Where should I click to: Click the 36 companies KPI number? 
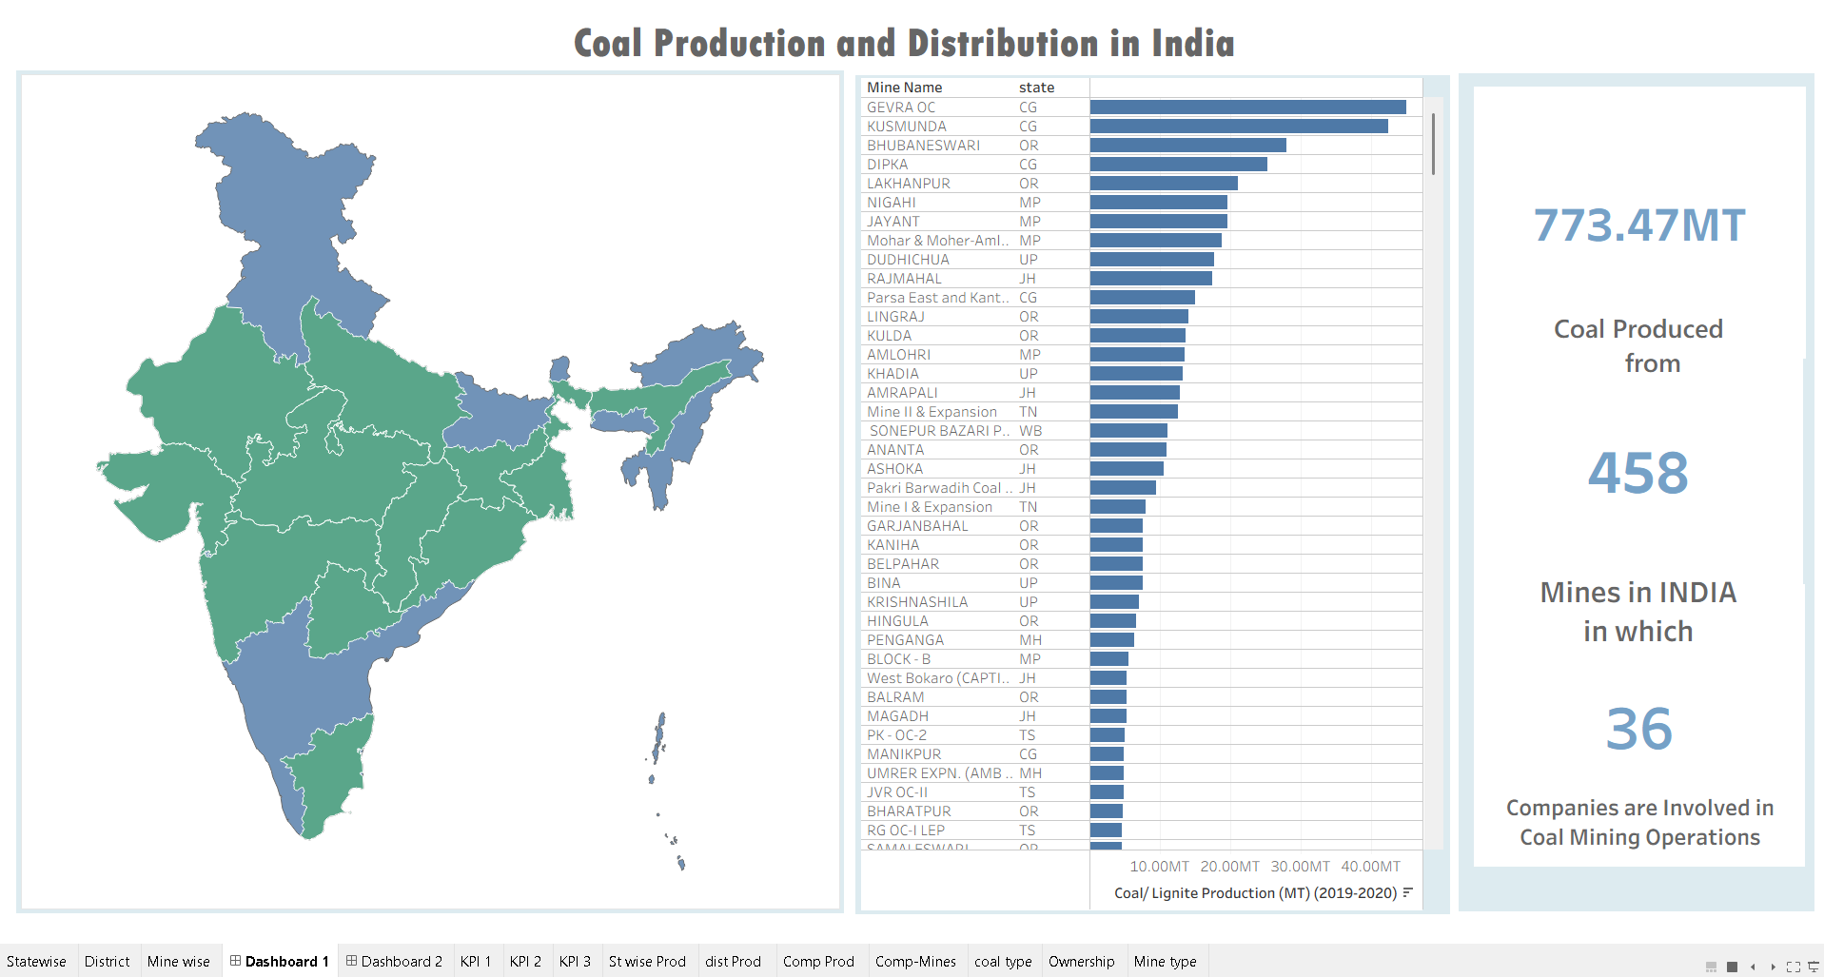pyautogui.click(x=1639, y=729)
